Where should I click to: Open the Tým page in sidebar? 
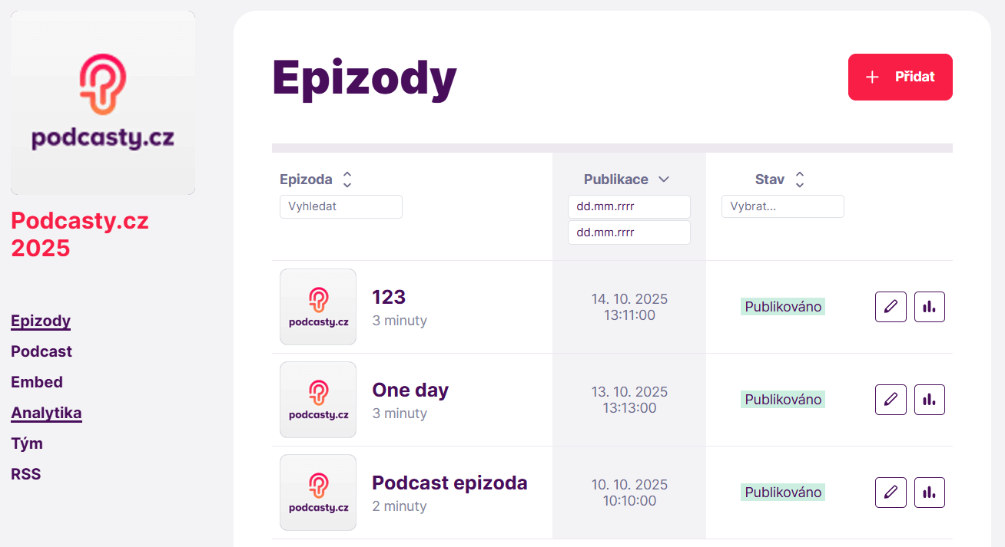click(27, 443)
